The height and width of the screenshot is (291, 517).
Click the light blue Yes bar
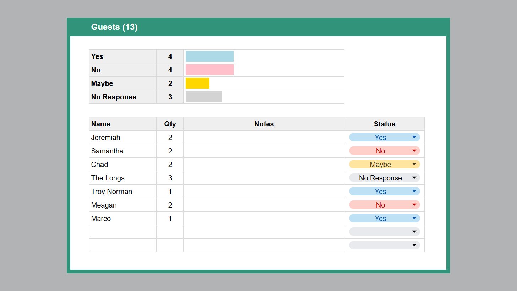(x=209, y=56)
